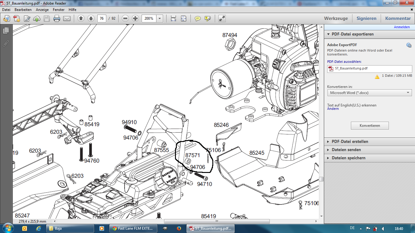Click the Windows Start button
The image size is (415, 233).
pyautogui.click(x=7, y=228)
